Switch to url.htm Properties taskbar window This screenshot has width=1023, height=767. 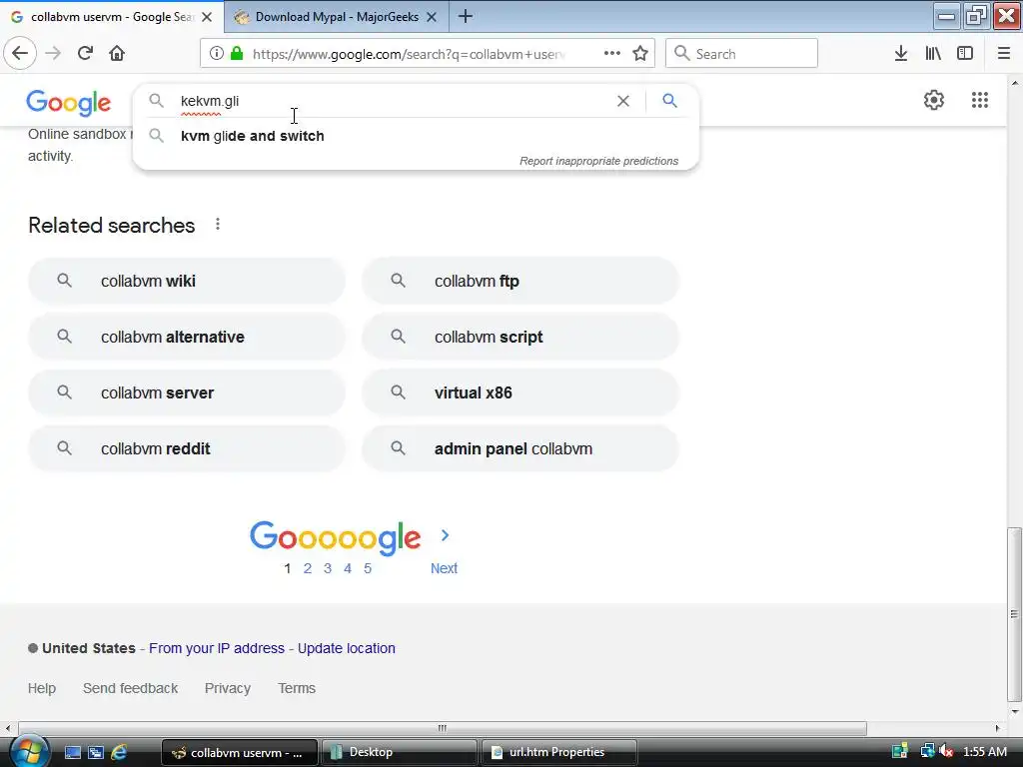(558, 752)
